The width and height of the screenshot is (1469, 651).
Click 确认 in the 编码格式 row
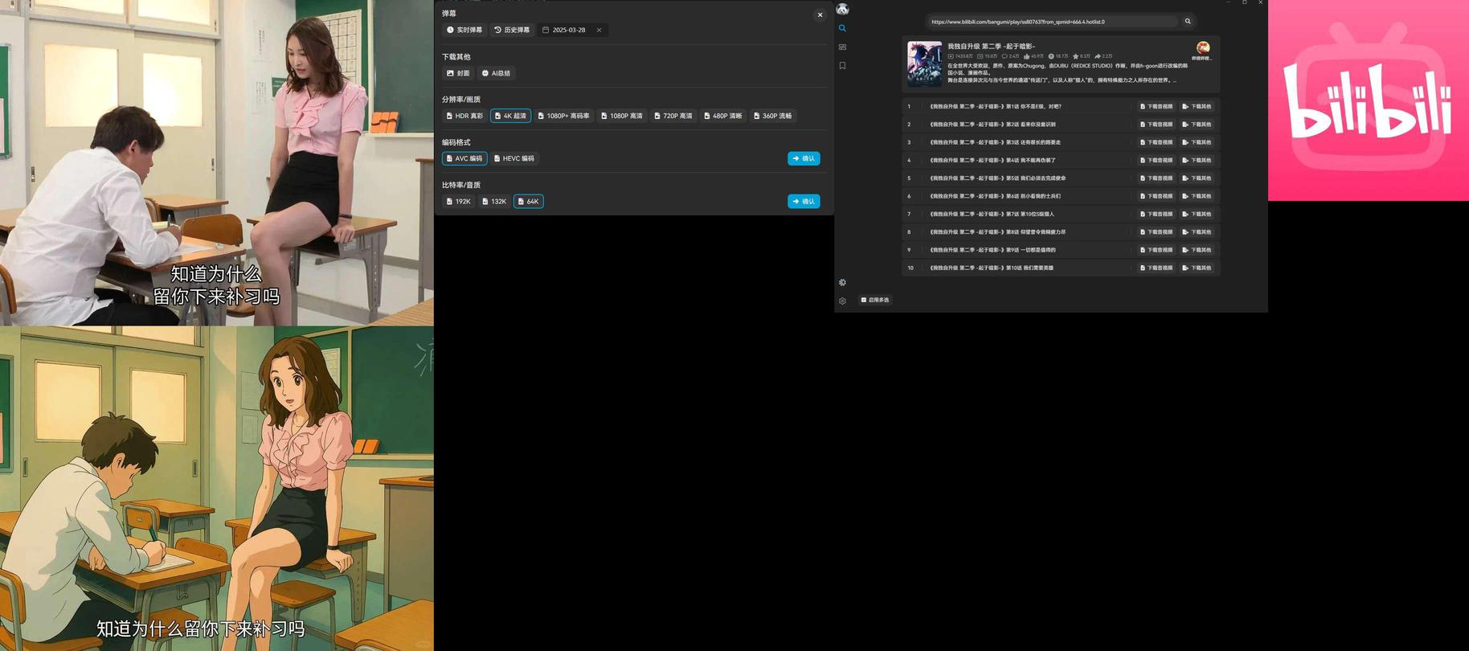(x=804, y=158)
